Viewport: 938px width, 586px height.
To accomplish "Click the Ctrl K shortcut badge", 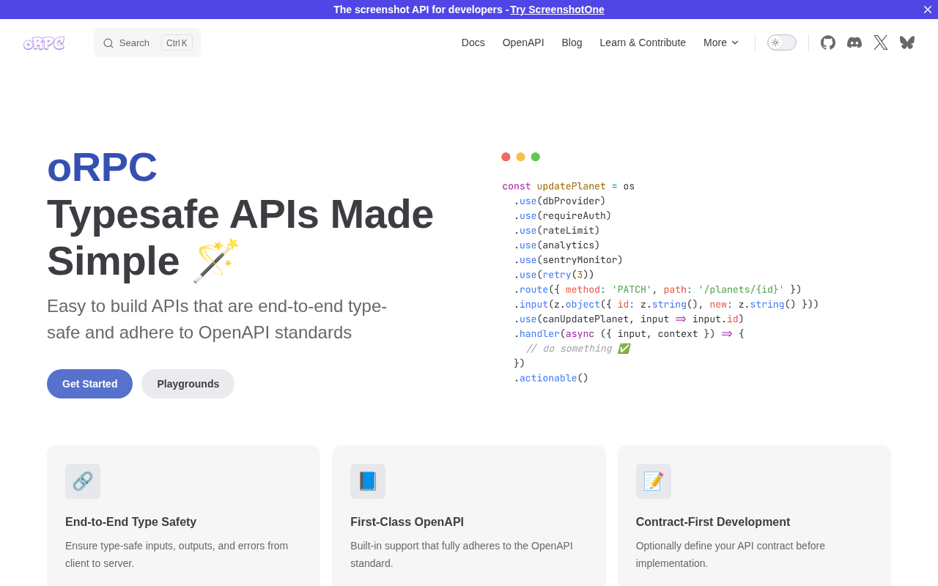I will (177, 42).
